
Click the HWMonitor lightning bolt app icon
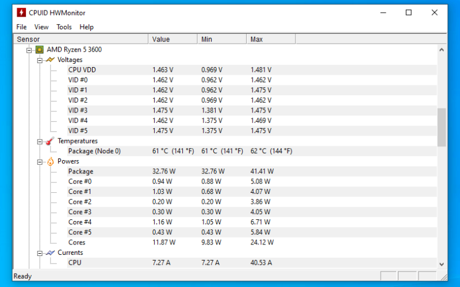coord(21,13)
